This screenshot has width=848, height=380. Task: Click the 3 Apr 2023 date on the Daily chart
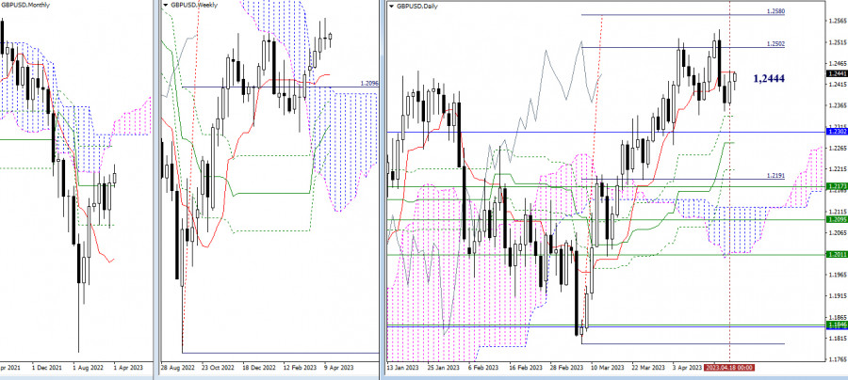689,367
